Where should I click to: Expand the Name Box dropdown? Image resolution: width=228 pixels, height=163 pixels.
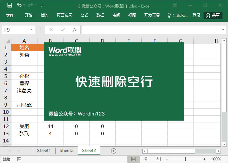32,30
